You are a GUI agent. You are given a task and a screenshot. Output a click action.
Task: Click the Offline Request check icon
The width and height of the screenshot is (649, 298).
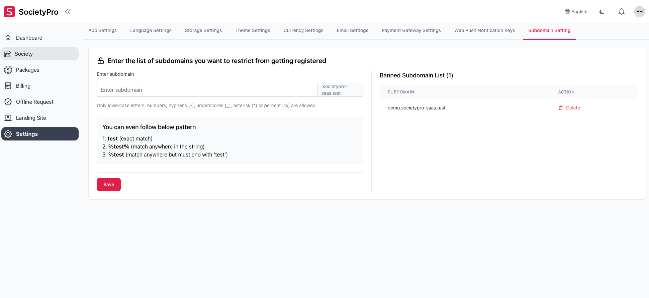(x=8, y=102)
